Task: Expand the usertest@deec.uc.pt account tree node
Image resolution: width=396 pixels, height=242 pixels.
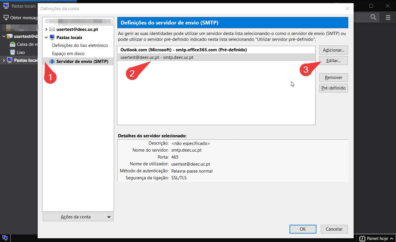Action: pos(46,29)
